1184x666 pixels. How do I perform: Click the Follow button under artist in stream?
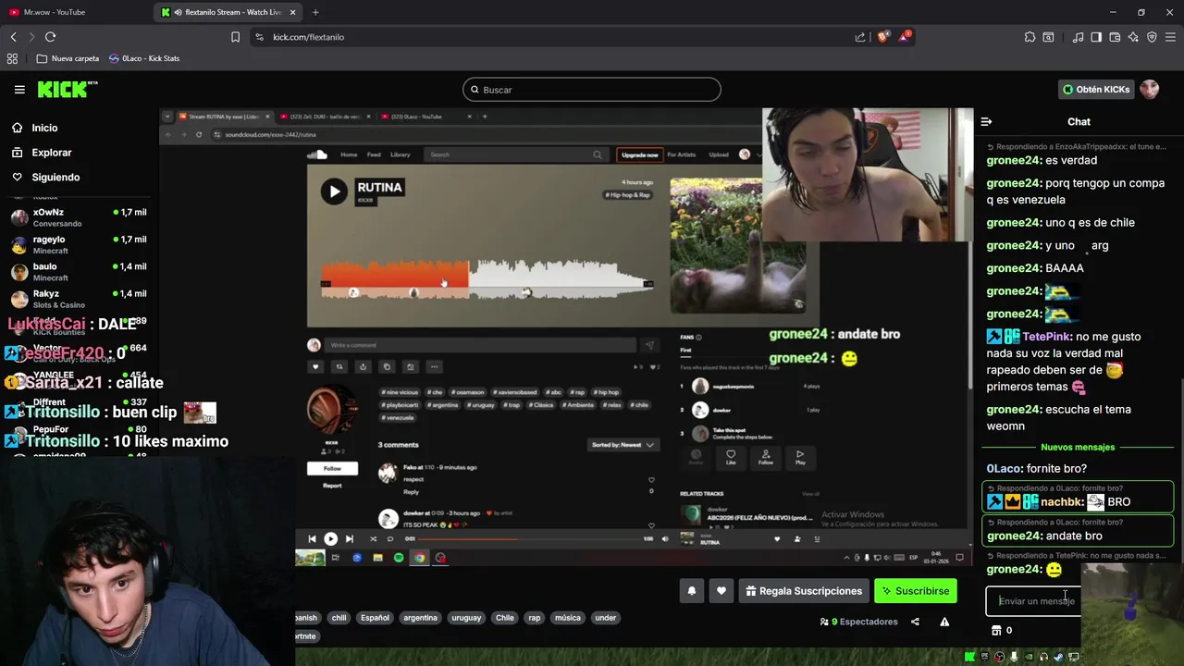tap(332, 468)
